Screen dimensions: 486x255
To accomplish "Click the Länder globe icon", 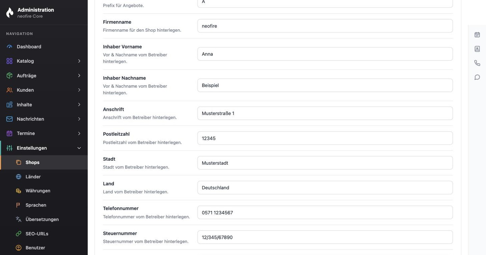I will (x=19, y=177).
